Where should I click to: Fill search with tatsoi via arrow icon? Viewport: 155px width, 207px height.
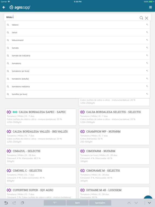point(147,32)
